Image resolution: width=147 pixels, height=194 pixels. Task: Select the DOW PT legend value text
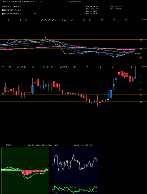pyautogui.click(x=11, y=14)
